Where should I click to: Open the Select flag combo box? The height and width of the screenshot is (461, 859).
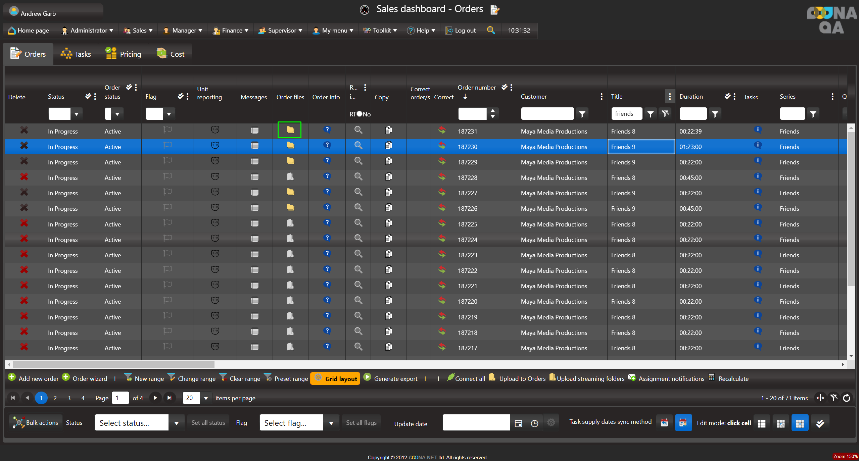[x=331, y=423]
